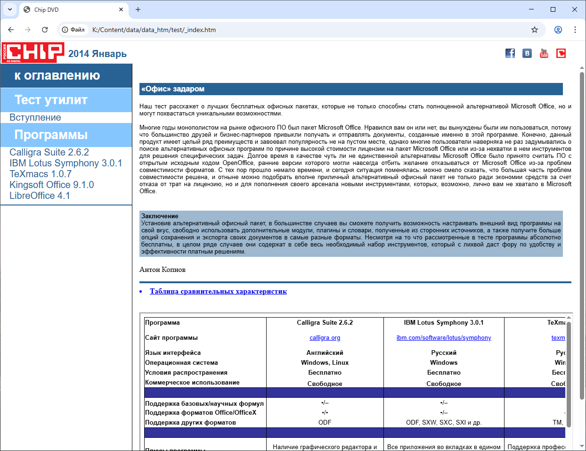The width and height of the screenshot is (586, 451).
Task: Click 'Поддержка базовых/научных формул' row label
Action: click(x=204, y=403)
